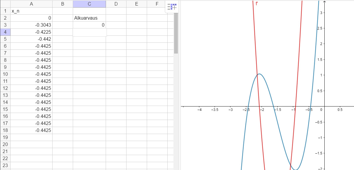Click cell A1 containing x_n
This screenshot has width=354, height=170.
coord(31,11)
